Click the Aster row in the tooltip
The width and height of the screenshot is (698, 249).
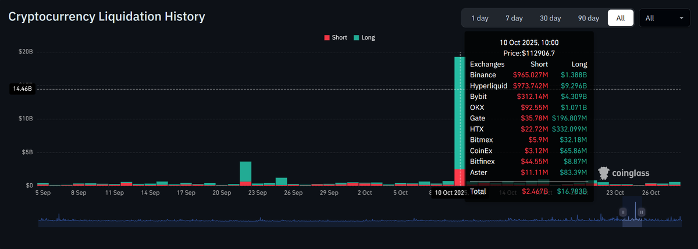pos(529,173)
